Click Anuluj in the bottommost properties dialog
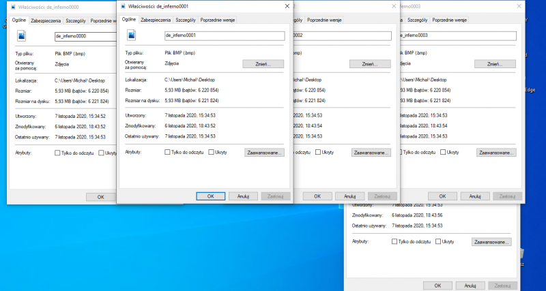The width and height of the screenshot is (546, 291). [465, 285]
